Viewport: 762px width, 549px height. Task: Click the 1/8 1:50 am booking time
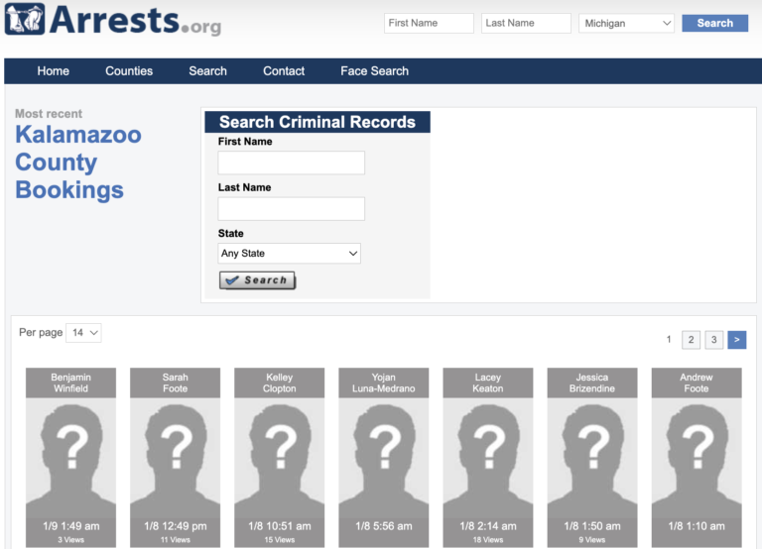[592, 526]
